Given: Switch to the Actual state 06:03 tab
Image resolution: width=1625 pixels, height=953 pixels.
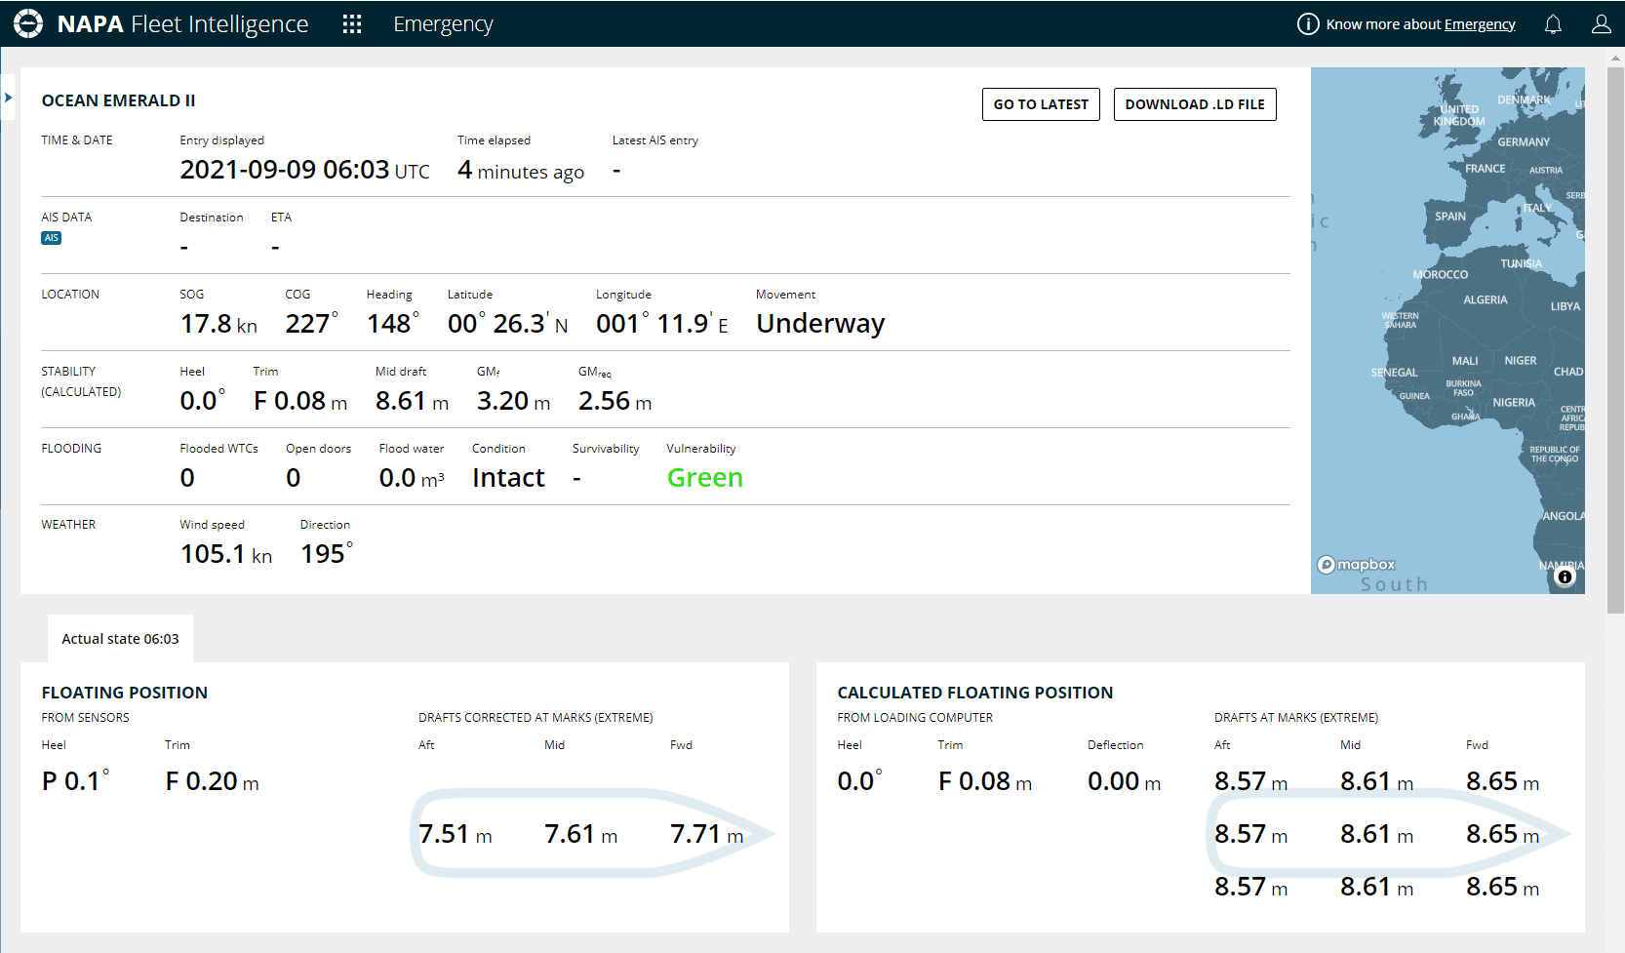Looking at the screenshot, I should pos(120,638).
